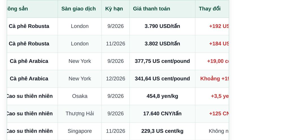Select the 3.802 USD/tấn price cell

click(x=162, y=43)
